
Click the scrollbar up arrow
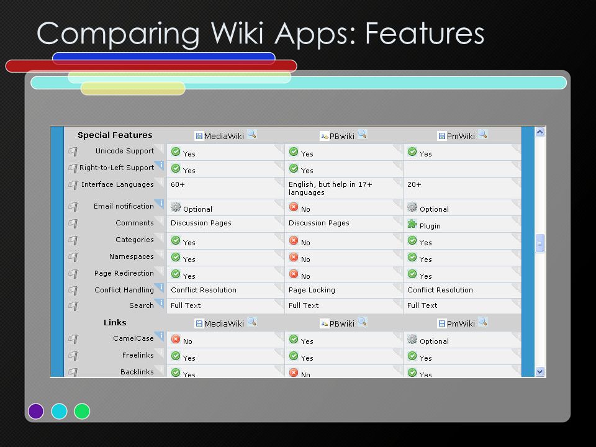(540, 132)
